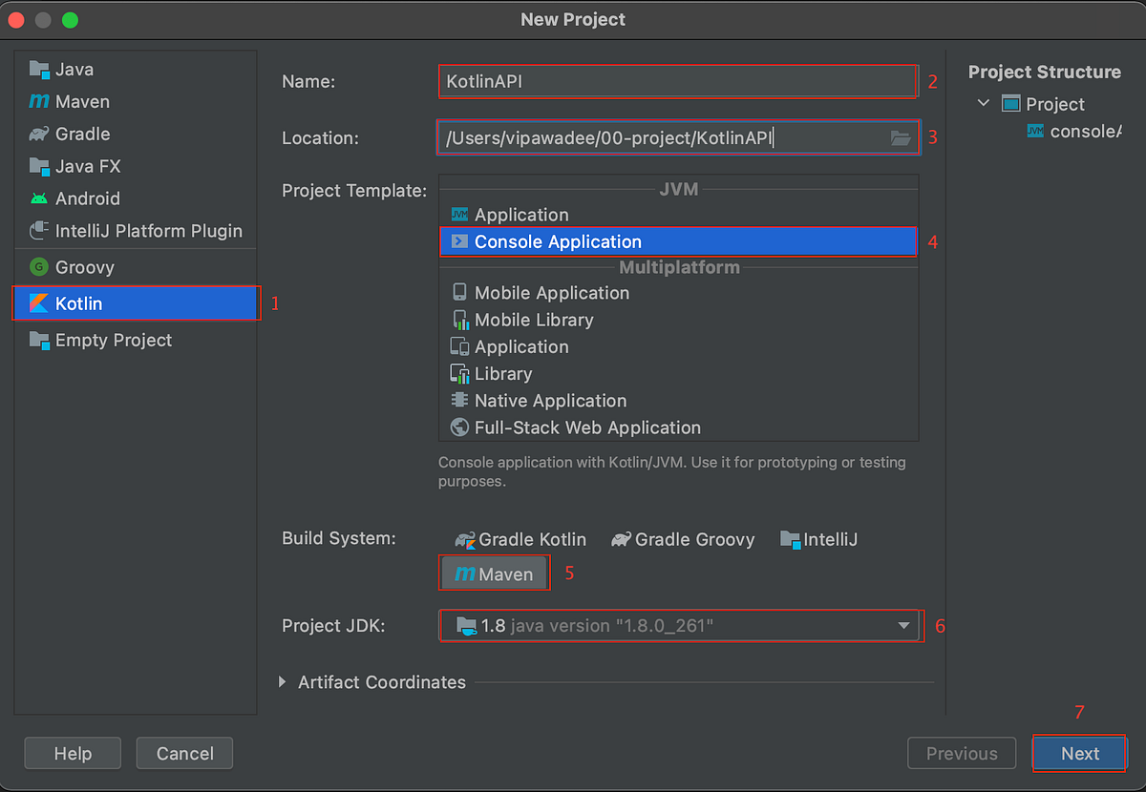Click the Gradle icon in the sidebar

click(x=37, y=134)
